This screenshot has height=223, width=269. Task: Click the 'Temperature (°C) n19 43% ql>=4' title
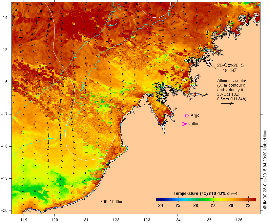(x=206, y=193)
